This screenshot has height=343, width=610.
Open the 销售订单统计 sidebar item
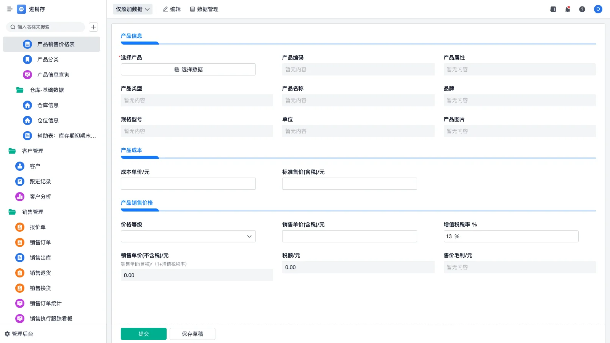coord(51,303)
